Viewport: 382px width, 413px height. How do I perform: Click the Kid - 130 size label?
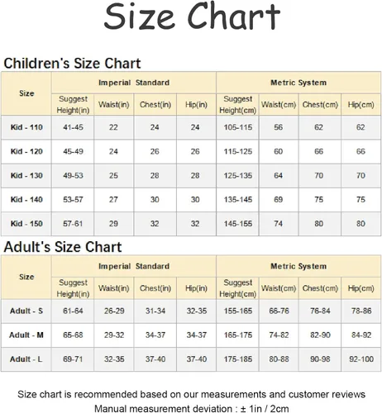click(26, 176)
